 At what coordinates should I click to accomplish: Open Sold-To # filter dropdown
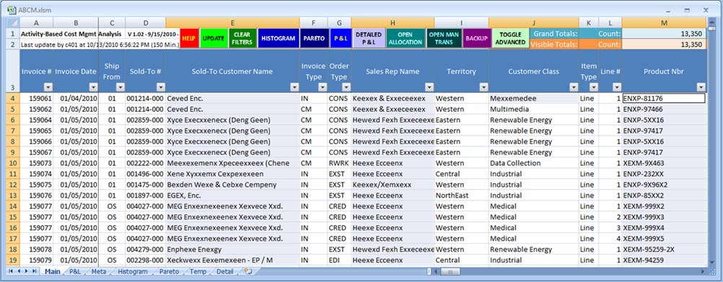[160, 87]
